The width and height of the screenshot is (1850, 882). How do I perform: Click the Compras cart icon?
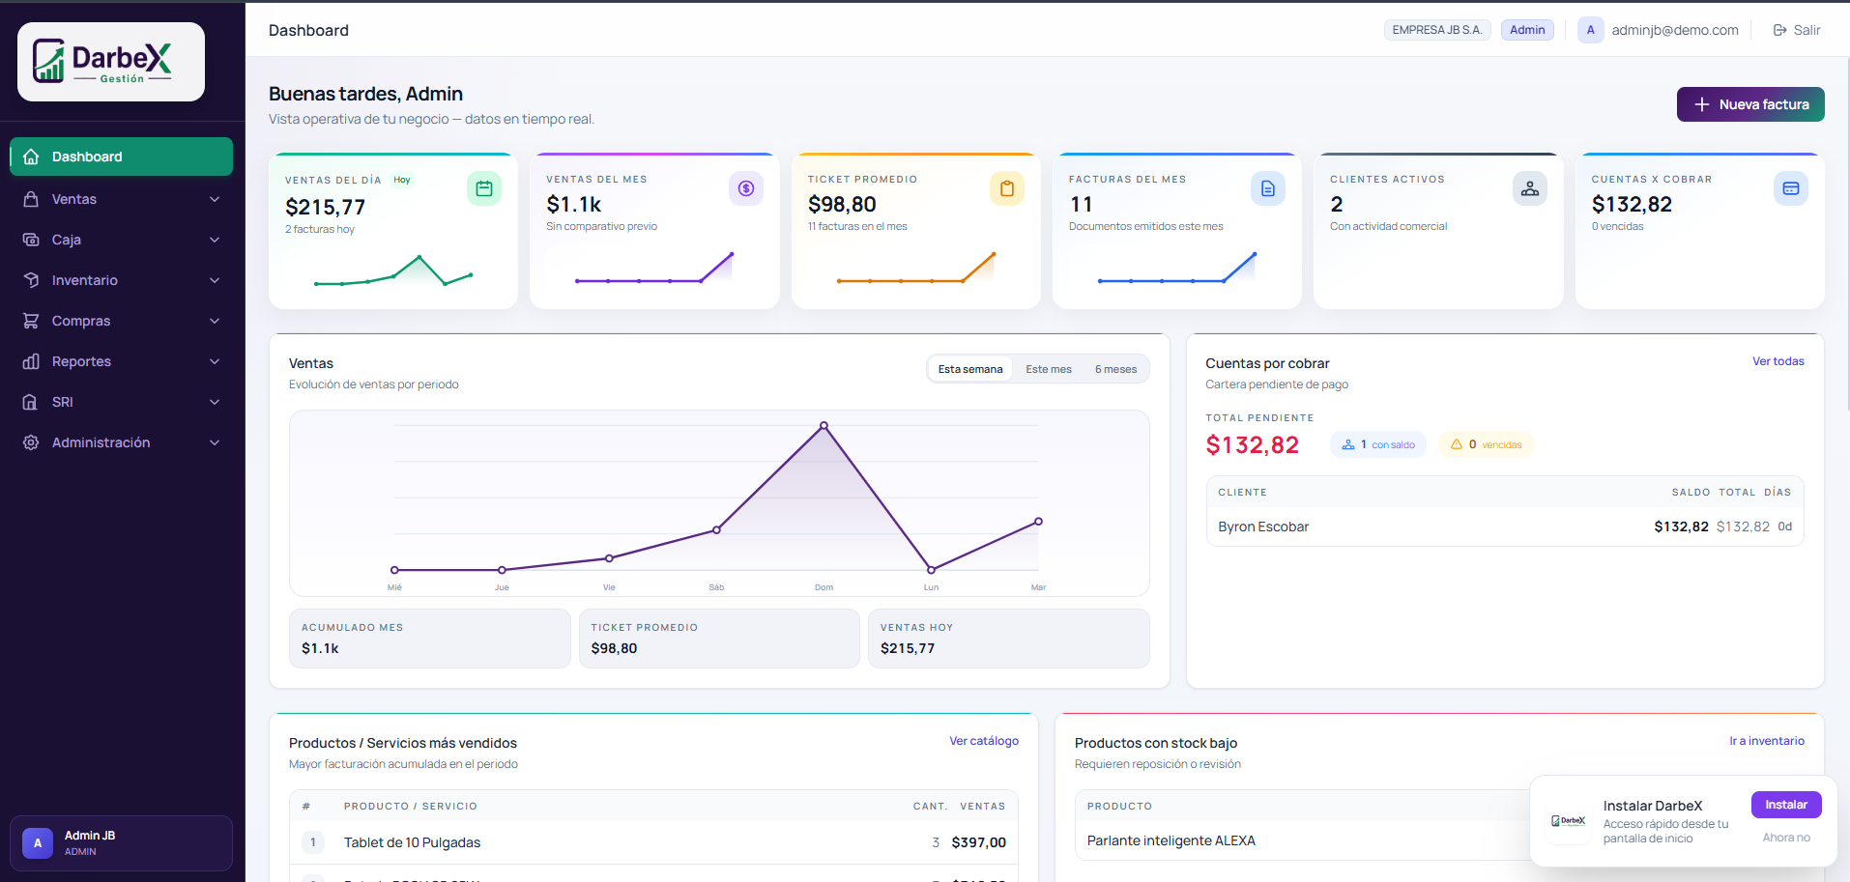point(31,321)
